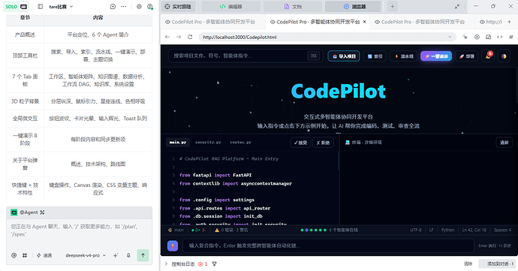Switch to the 浏览器 tab

(x=354, y=7)
